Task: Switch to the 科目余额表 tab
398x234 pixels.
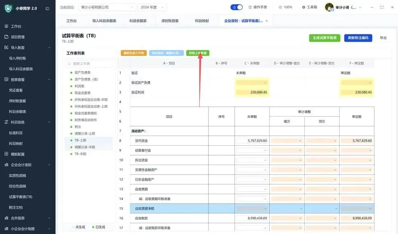Action: pyautogui.click(x=138, y=21)
